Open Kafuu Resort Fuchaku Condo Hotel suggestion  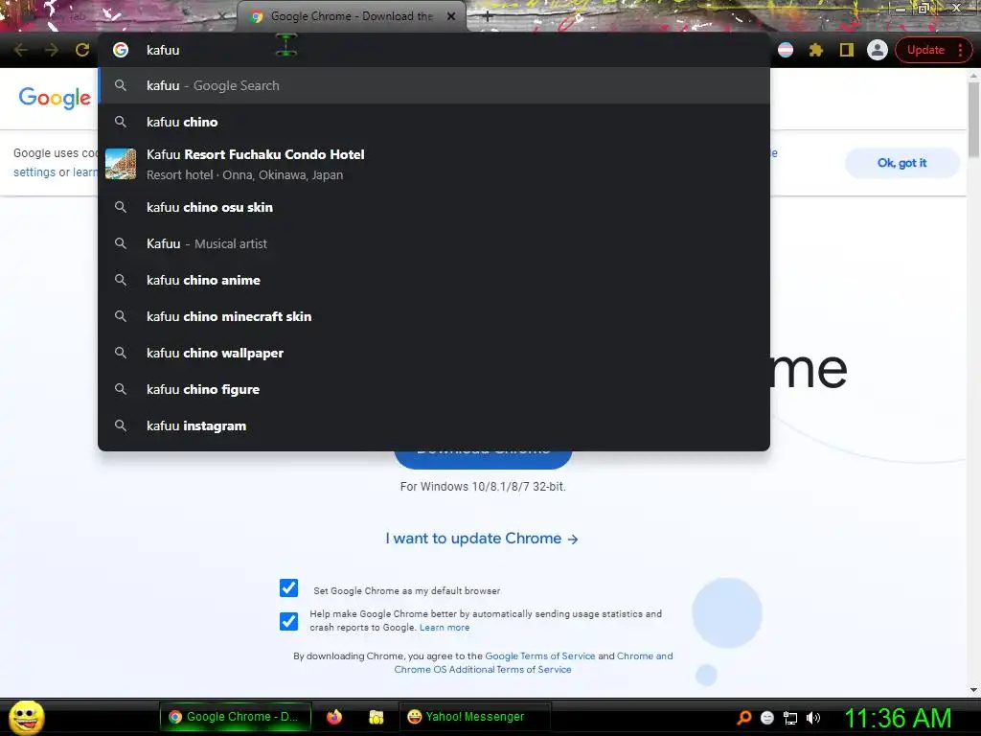pyautogui.click(x=434, y=164)
